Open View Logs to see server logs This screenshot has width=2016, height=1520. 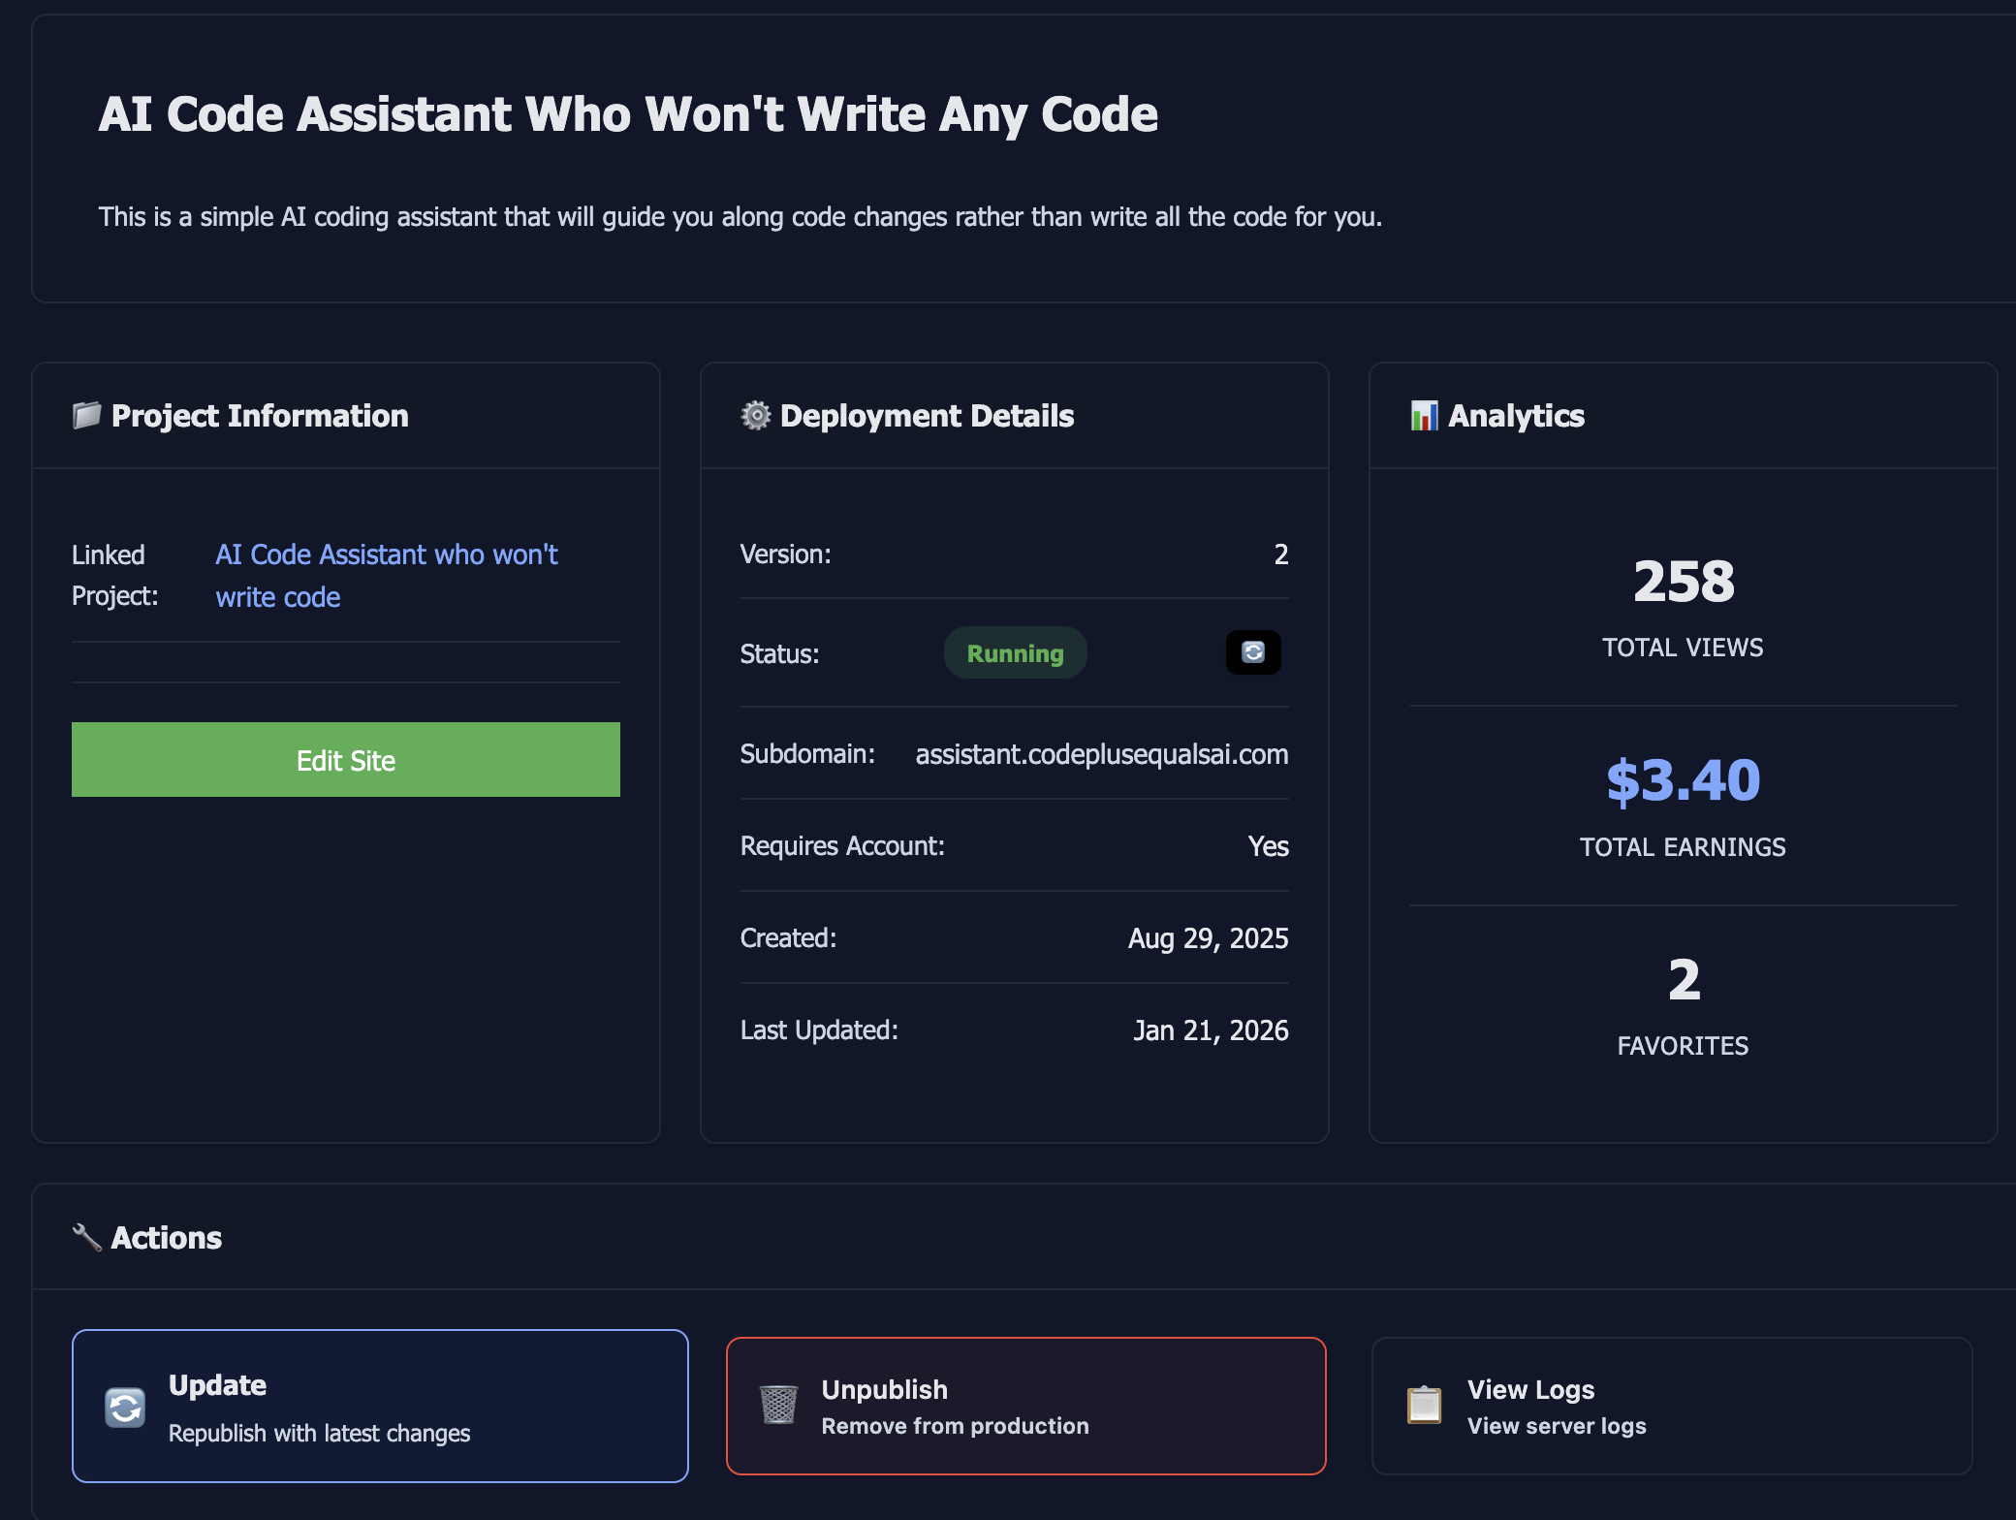pyautogui.click(x=1670, y=1406)
